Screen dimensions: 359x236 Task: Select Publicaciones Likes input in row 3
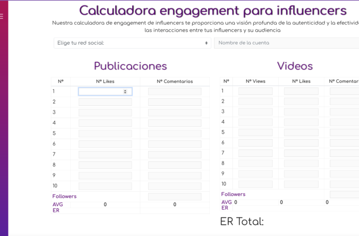click(x=105, y=112)
